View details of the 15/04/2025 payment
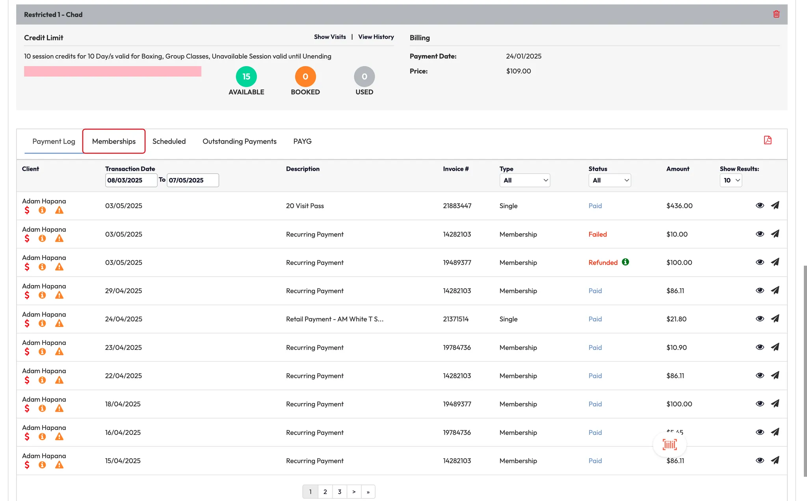The width and height of the screenshot is (807, 501). point(760,460)
